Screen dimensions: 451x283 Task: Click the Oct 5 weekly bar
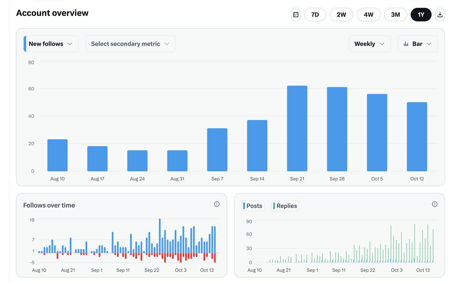pos(377,132)
